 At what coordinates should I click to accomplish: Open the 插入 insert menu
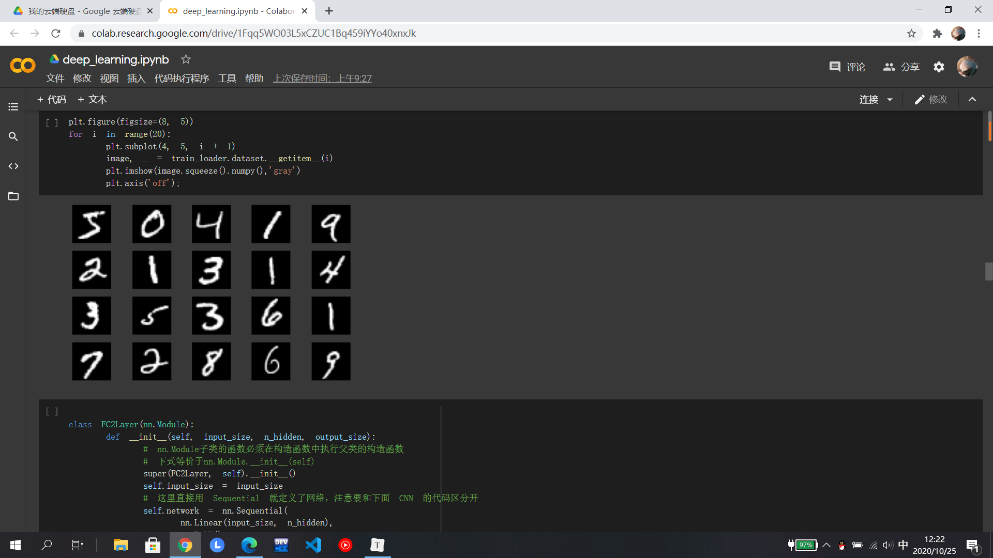pos(136,79)
